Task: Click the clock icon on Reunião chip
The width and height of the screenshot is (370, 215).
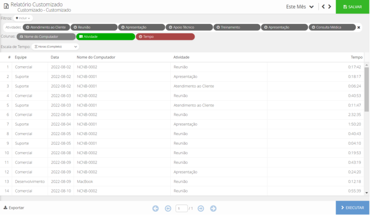Action: point(75,27)
